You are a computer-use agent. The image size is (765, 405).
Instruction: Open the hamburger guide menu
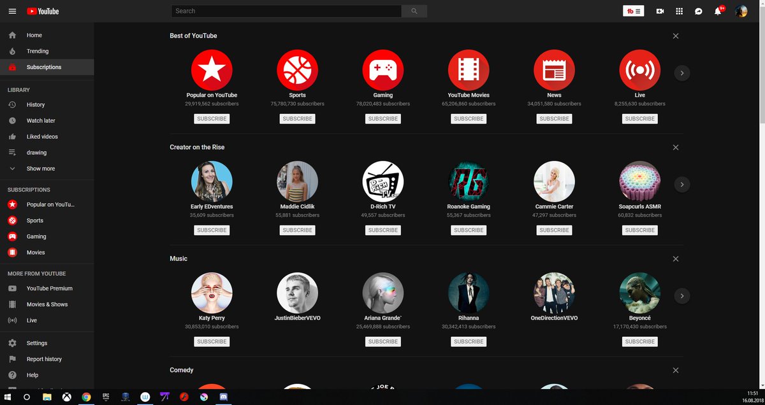coord(12,11)
